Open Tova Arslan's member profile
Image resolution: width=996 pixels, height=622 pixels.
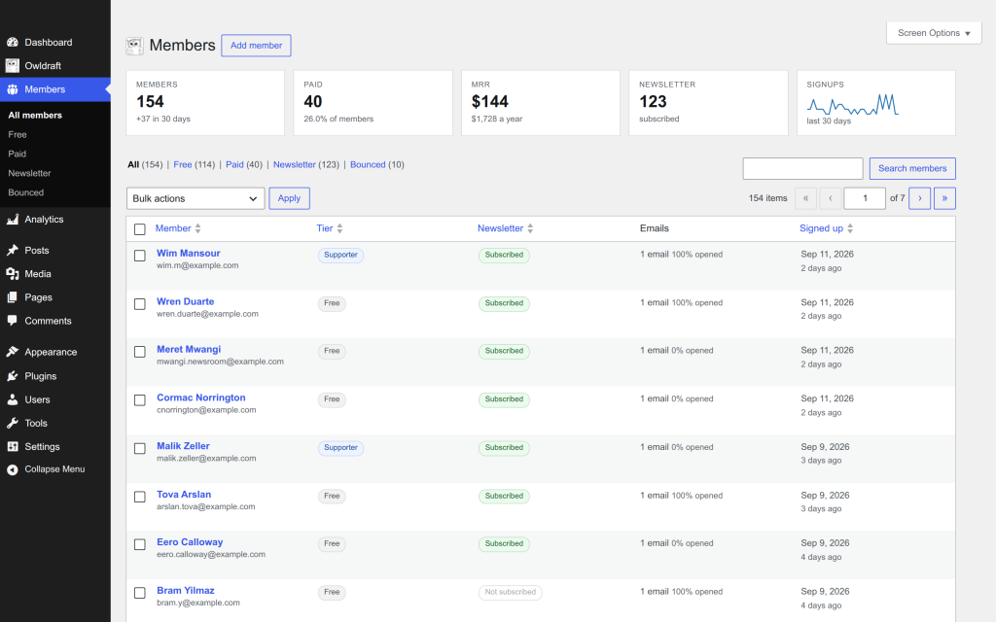click(184, 495)
